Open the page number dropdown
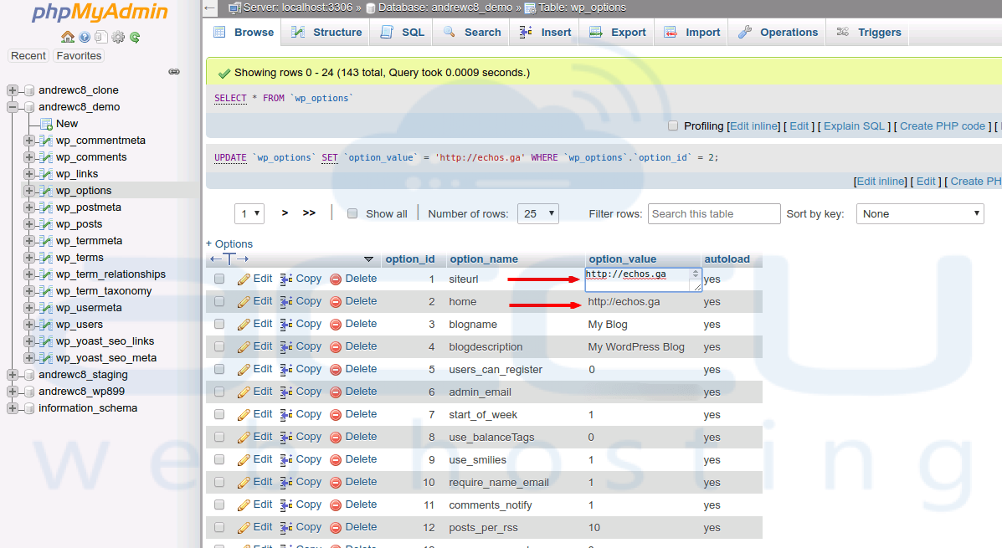Viewport: 1002px width, 548px height. tap(249, 213)
